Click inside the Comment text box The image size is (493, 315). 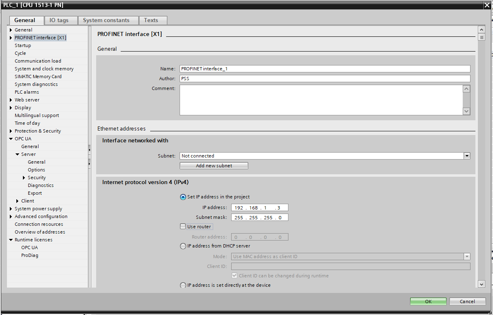(x=321, y=100)
